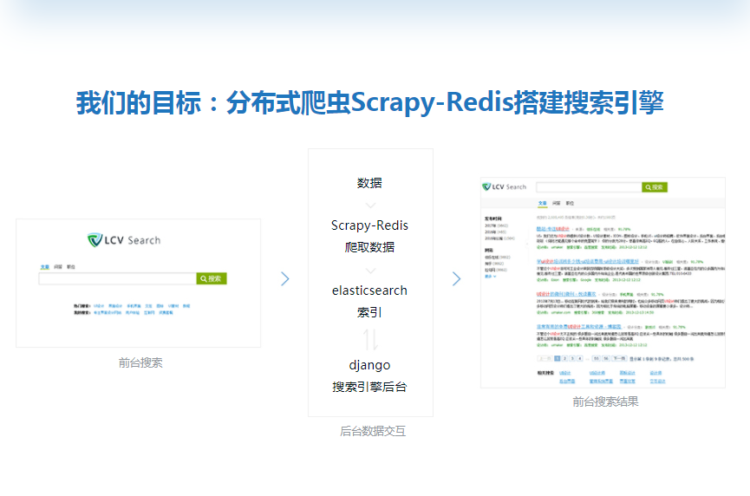The width and height of the screenshot is (750, 496).
Task: Click the down chevron below 爬取数据
Action: pos(370,271)
